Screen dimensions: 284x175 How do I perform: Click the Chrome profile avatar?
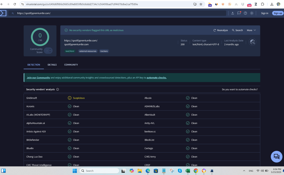(278, 4)
